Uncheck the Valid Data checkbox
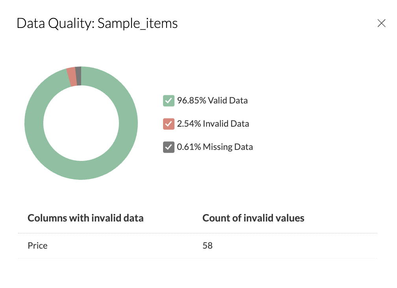This screenshot has height=288, width=397. pyautogui.click(x=169, y=101)
